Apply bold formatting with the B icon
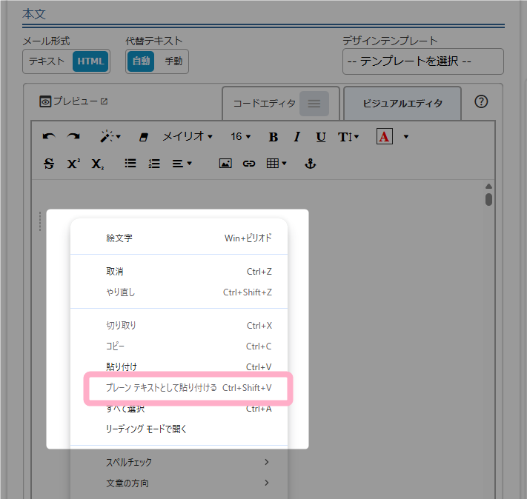This screenshot has height=499, width=527. point(273,137)
